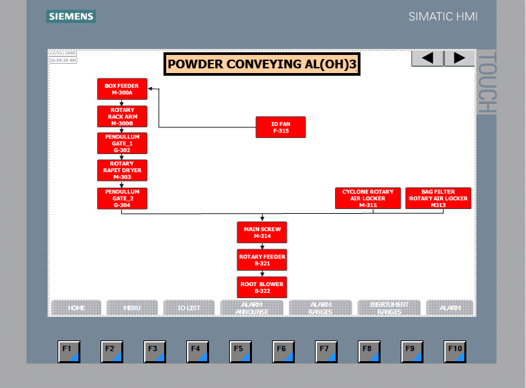Click the MAIN SCREW M-314 block
Image resolution: width=526 pixels, height=388 pixels.
tap(262, 233)
